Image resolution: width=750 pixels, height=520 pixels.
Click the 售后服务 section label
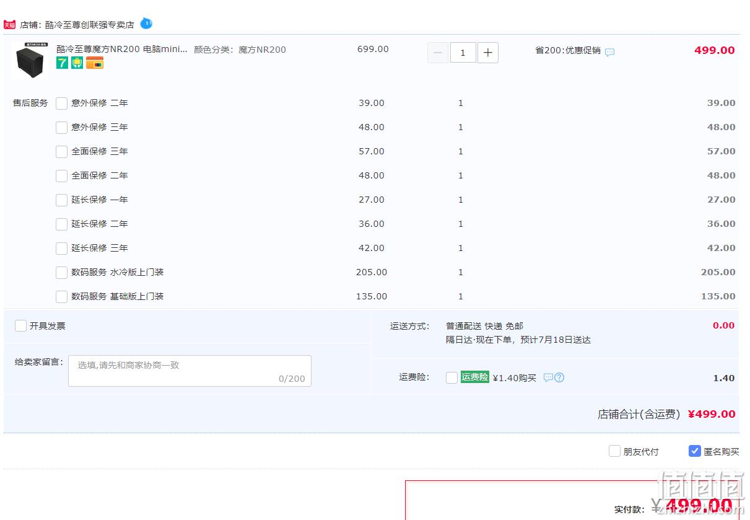(x=30, y=103)
